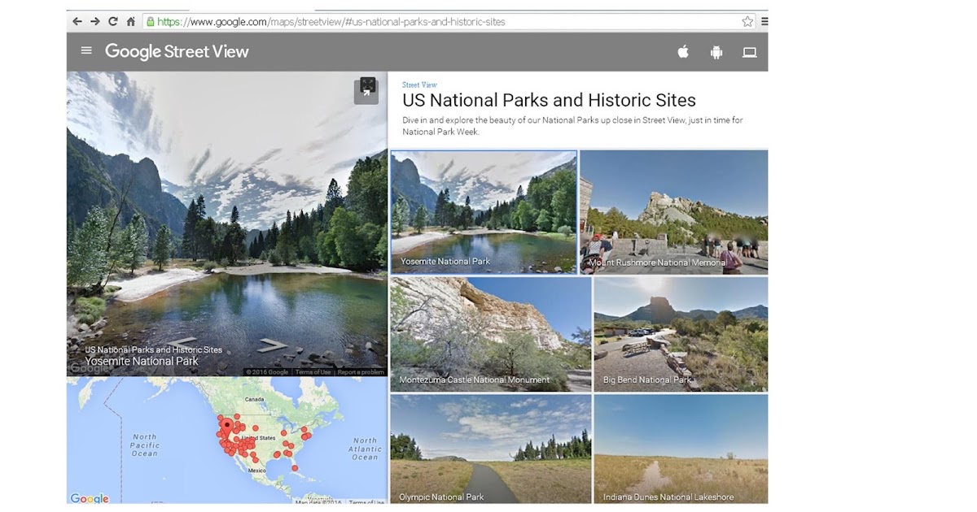Open the Big Bend National Park thumbnail
The width and height of the screenshot is (977, 512).
tap(681, 333)
